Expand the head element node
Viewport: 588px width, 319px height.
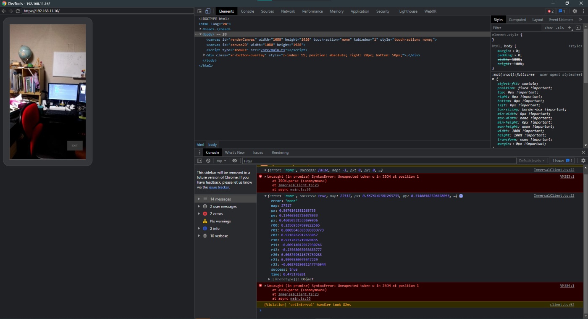click(200, 29)
